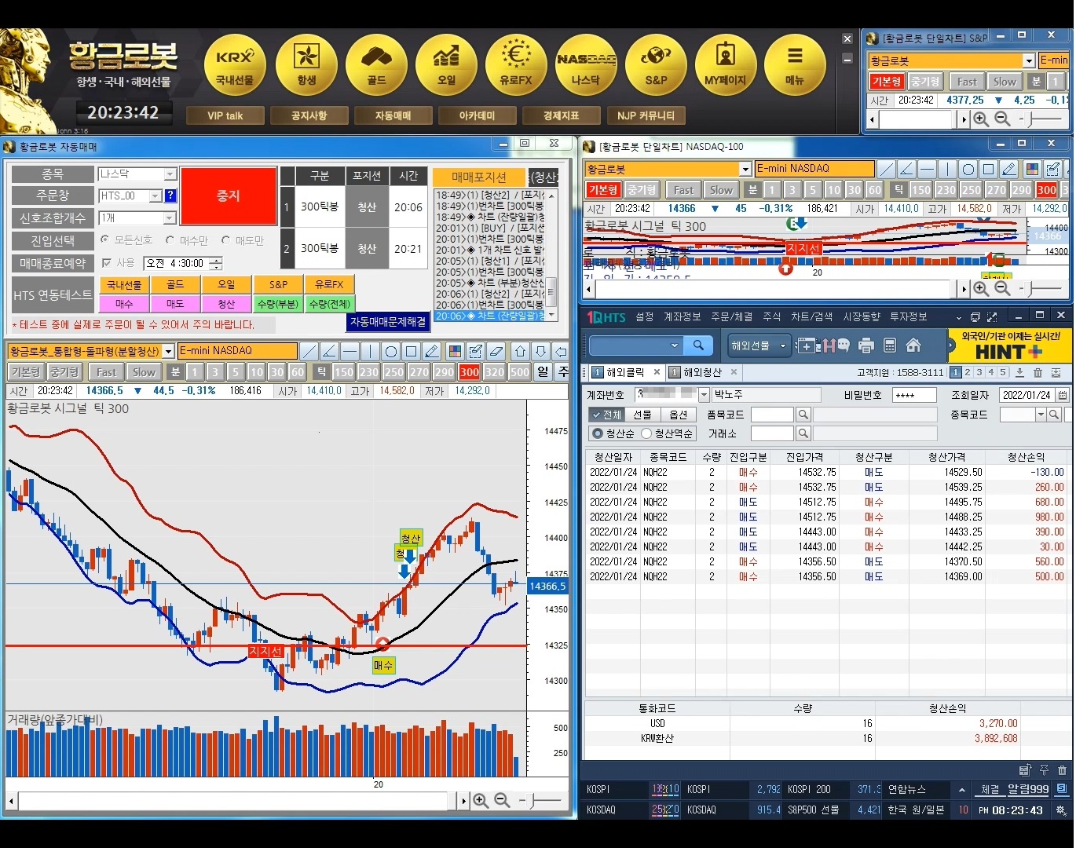Open 주문/체결 menu in 1Q HTS

coord(732,316)
